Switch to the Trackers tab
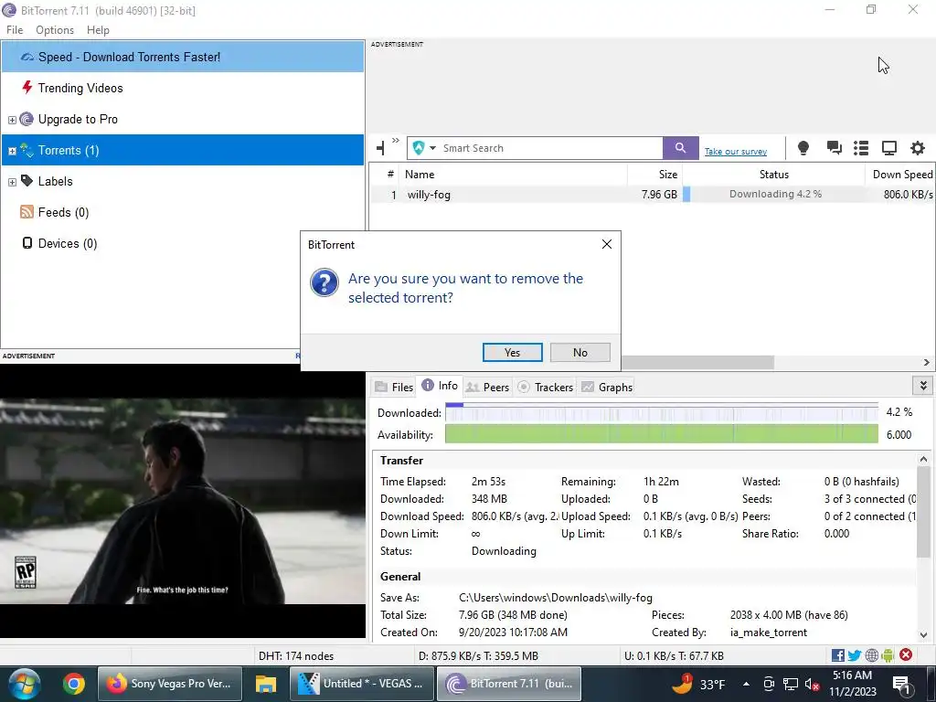The image size is (936, 702). pyautogui.click(x=545, y=387)
